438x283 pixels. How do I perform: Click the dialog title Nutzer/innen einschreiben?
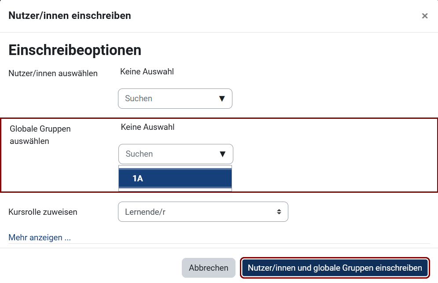pos(69,15)
